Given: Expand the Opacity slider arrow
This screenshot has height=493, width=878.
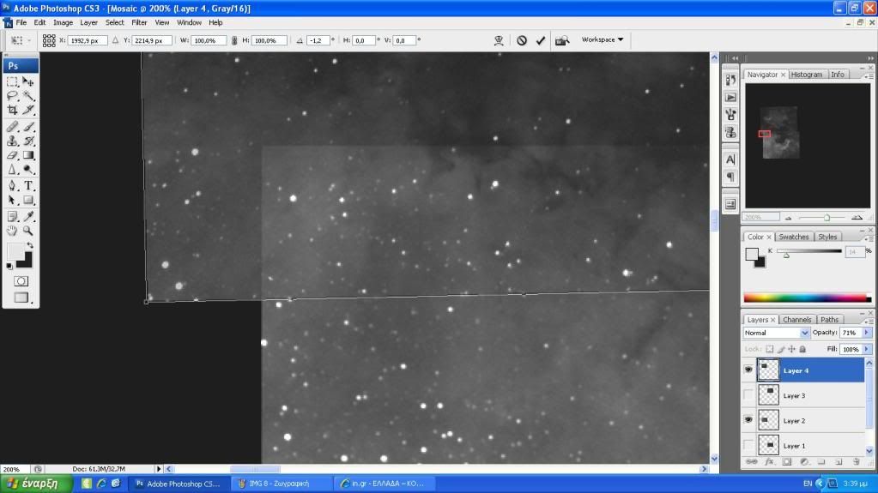Looking at the screenshot, I should pos(867,333).
